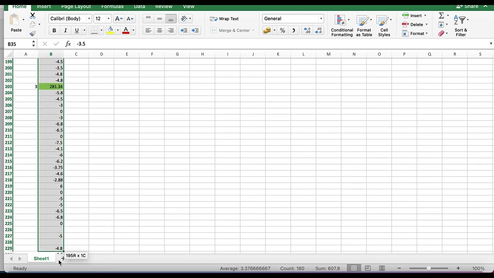The width and height of the screenshot is (494, 278).
Task: Click the accounting currency coins icon
Action: point(267,31)
